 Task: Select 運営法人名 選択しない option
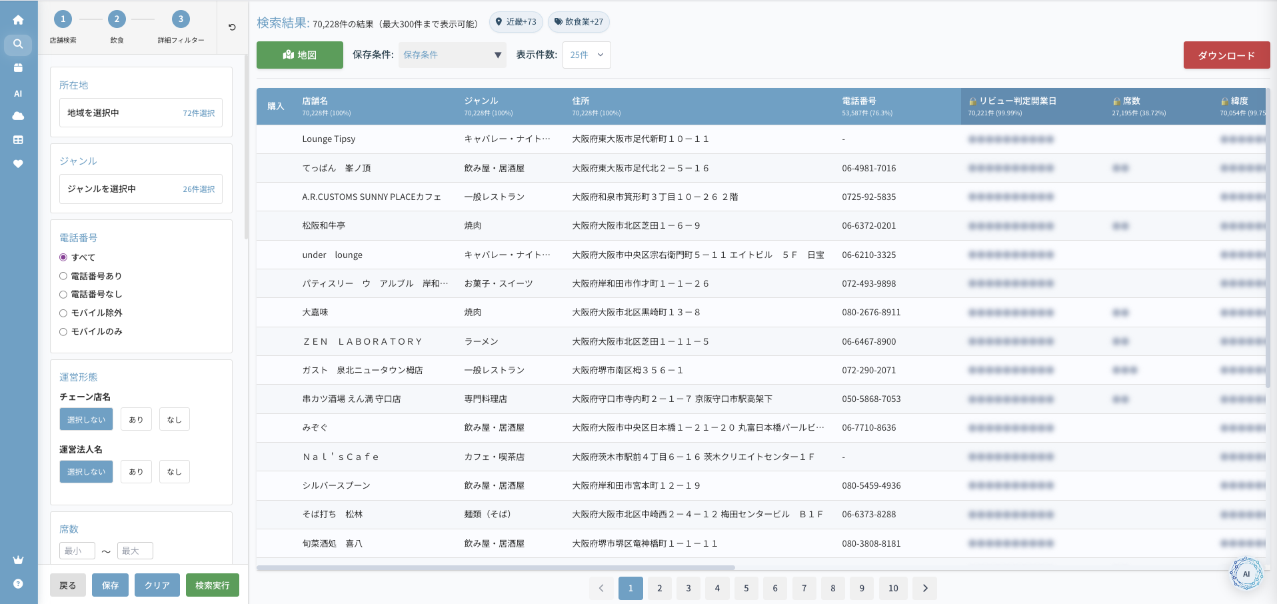[x=86, y=471]
